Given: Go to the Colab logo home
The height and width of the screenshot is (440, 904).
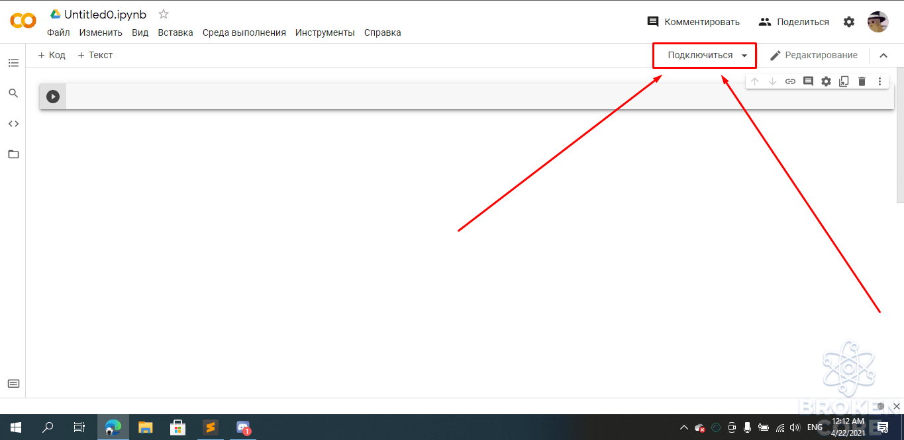Looking at the screenshot, I should [x=23, y=21].
